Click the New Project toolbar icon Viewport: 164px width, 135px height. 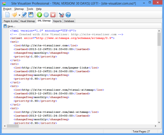(x=7, y=15)
